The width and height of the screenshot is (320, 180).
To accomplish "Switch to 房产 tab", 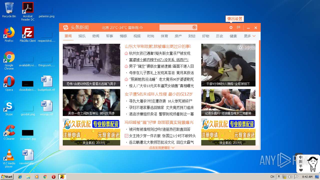I will pos(178,36).
